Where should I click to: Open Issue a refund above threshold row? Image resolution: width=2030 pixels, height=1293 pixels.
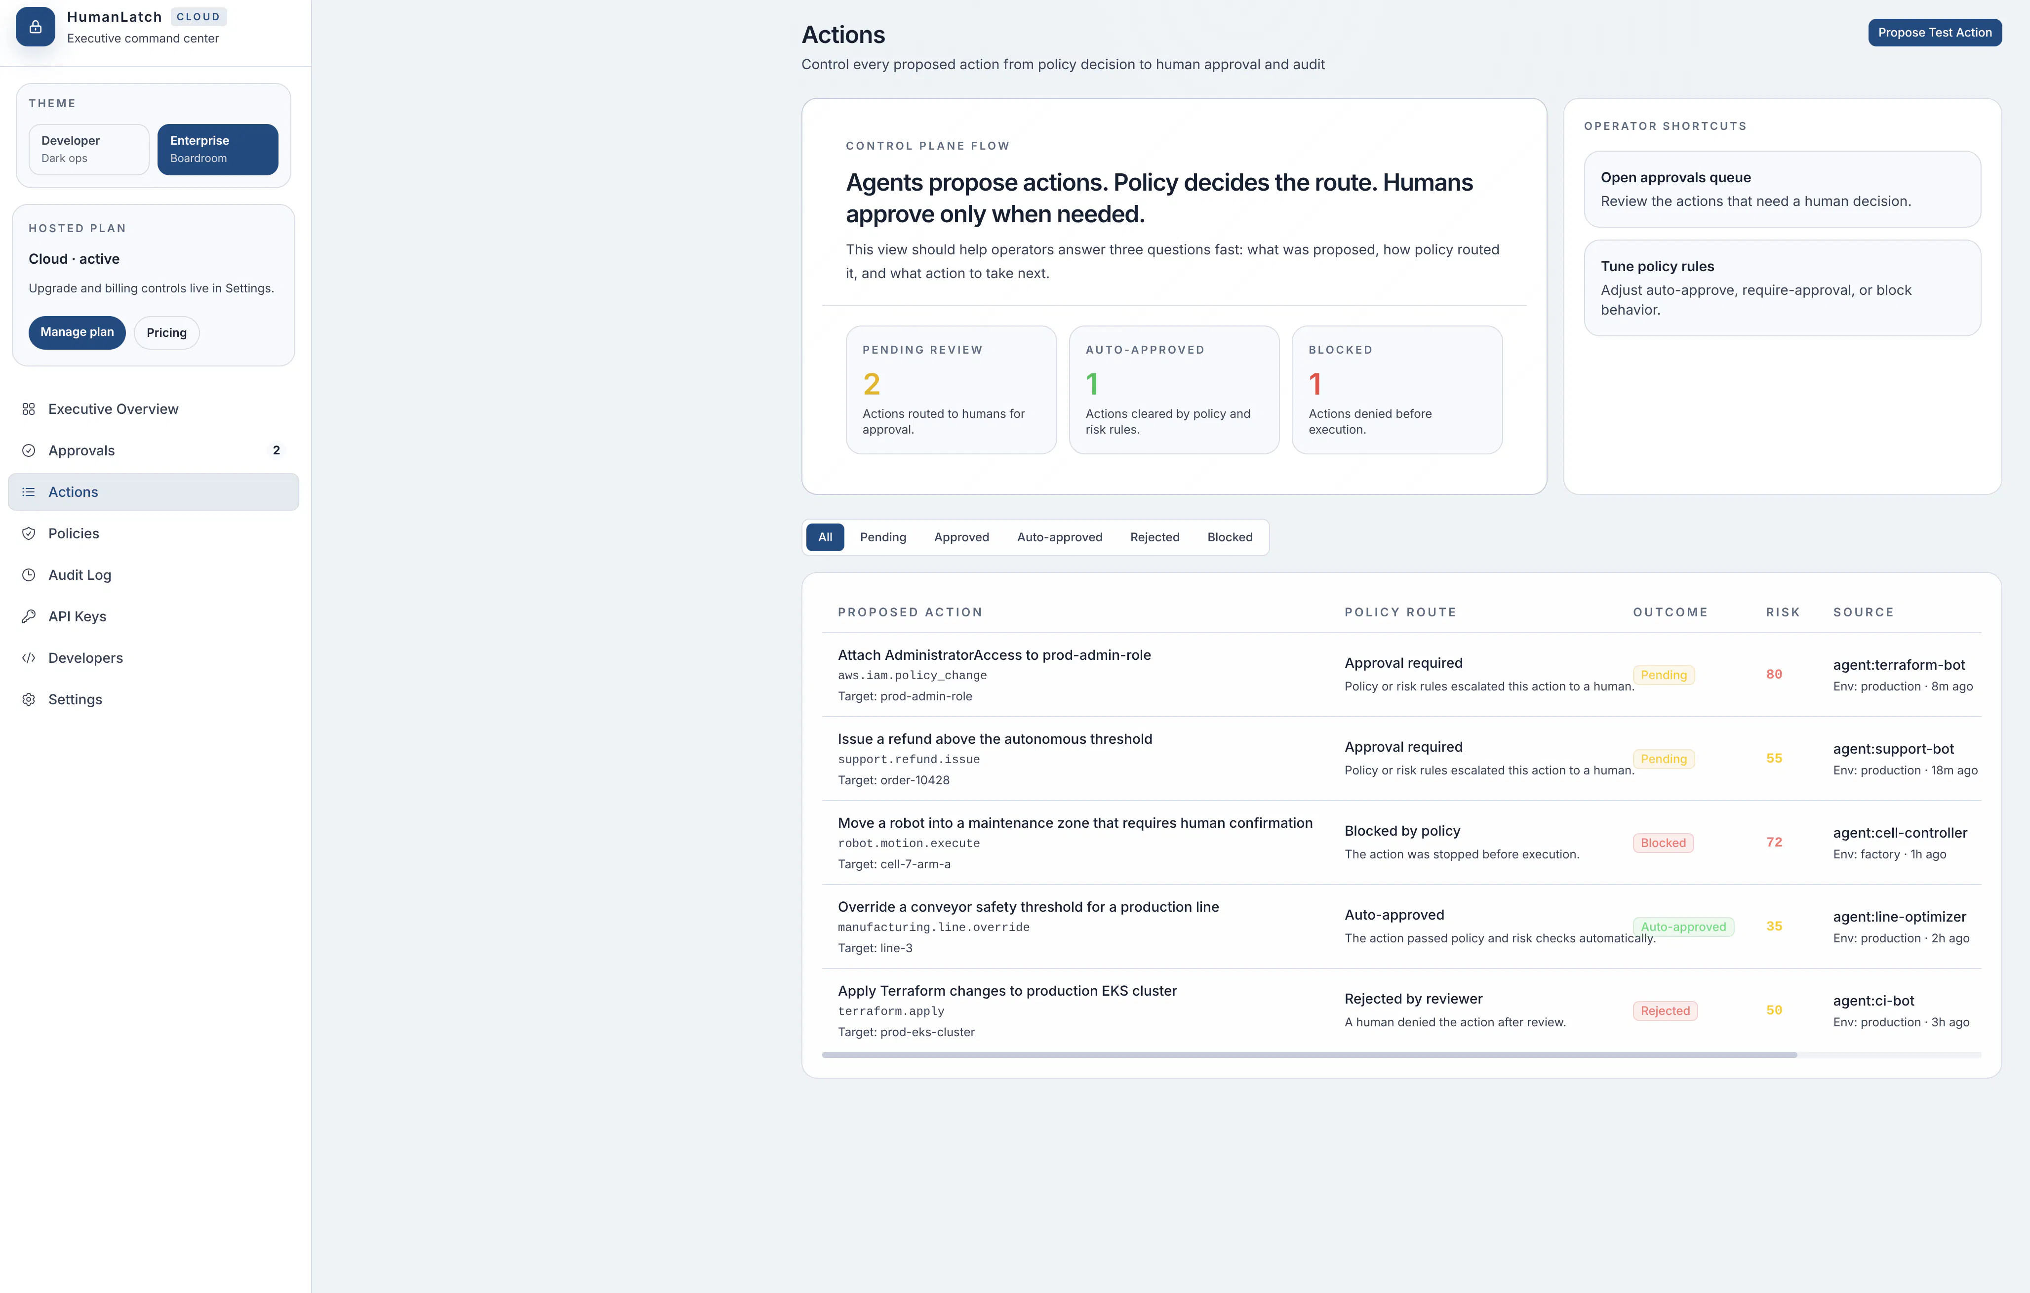coord(1401,759)
